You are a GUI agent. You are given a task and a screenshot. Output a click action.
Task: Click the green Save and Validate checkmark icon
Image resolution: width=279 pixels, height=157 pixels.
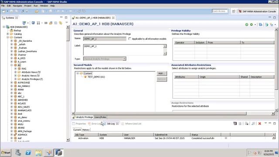point(247,24)
